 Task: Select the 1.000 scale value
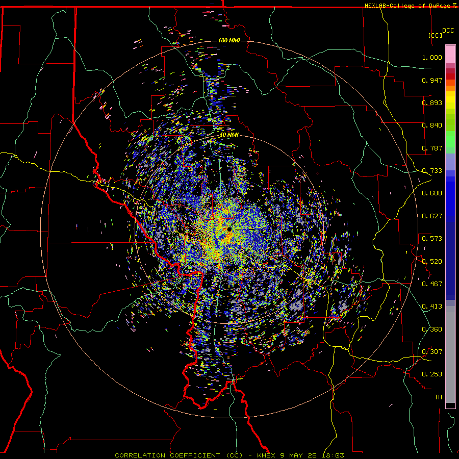pos(432,57)
